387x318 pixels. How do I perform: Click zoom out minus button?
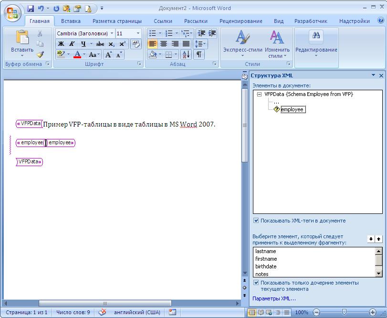coord(316,312)
